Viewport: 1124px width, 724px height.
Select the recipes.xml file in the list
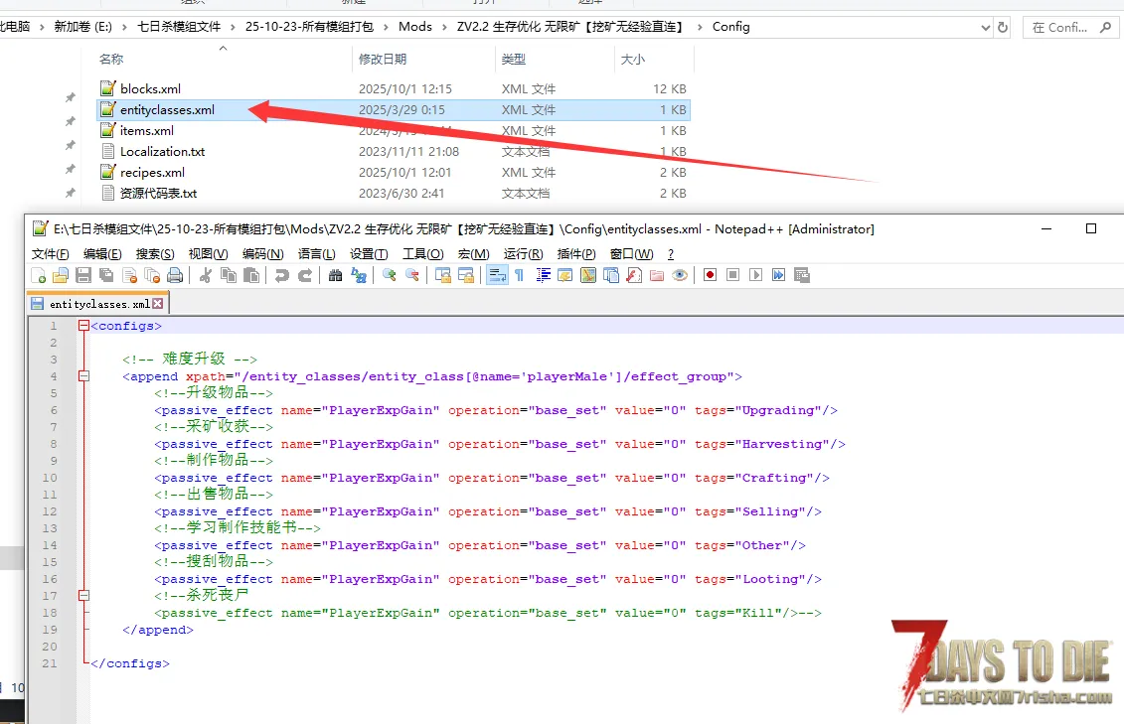[x=152, y=172]
